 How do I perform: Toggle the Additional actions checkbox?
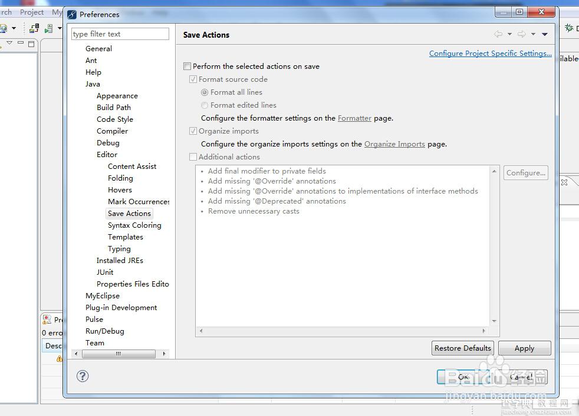[x=193, y=157]
